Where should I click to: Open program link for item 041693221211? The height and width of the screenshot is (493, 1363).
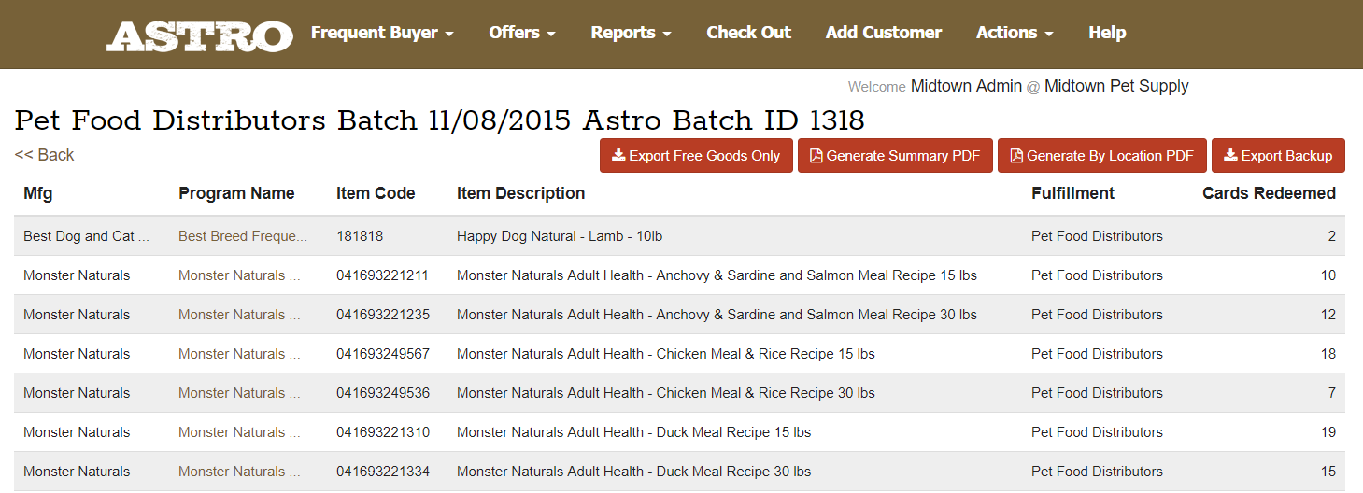coord(239,275)
